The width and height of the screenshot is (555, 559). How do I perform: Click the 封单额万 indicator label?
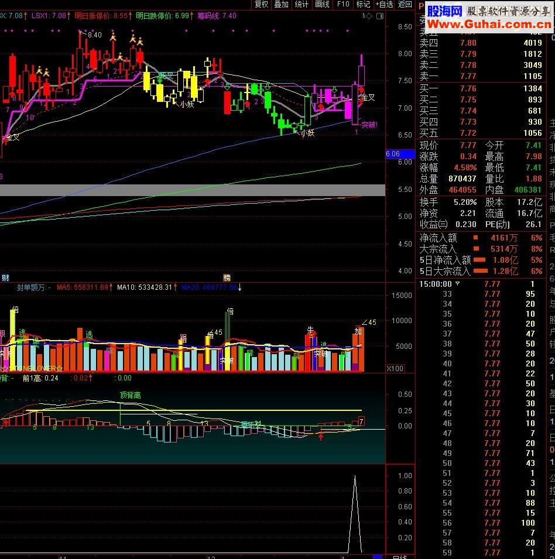point(33,287)
